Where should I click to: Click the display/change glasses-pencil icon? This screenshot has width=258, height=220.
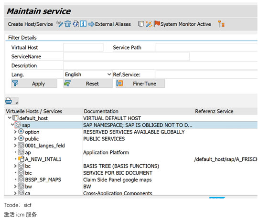pos(60,24)
